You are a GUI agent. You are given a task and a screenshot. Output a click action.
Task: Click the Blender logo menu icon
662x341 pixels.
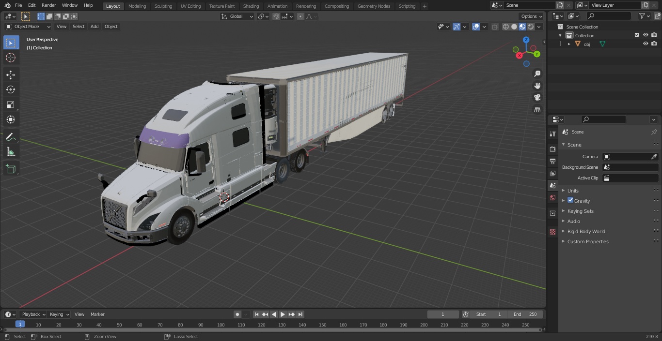7,5
